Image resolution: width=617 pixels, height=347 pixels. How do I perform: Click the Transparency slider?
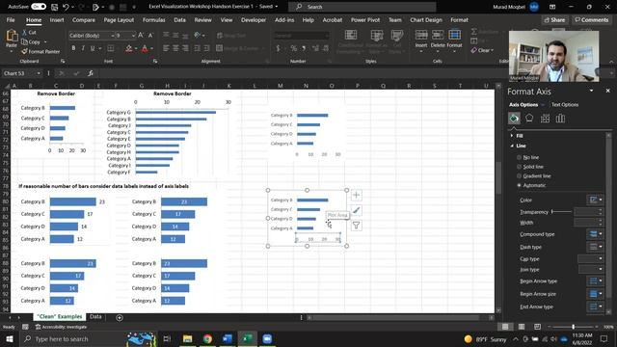point(561,212)
